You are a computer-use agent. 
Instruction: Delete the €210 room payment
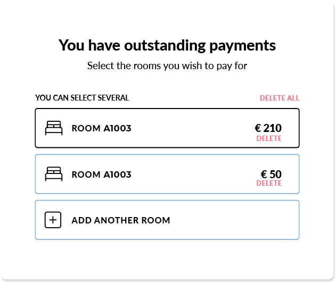[269, 138]
